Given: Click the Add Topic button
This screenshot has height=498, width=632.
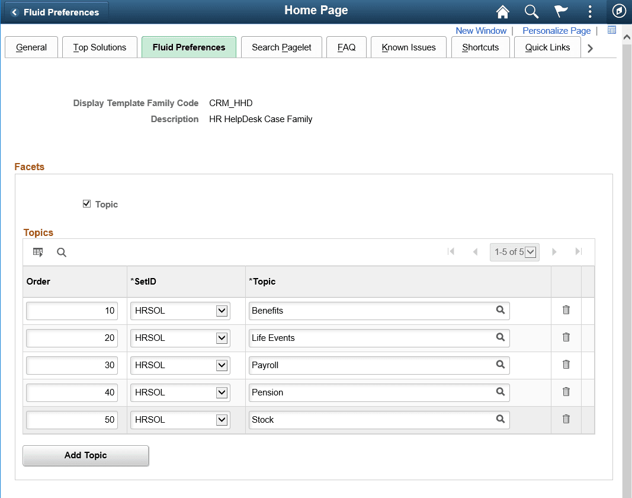Looking at the screenshot, I should coord(85,455).
